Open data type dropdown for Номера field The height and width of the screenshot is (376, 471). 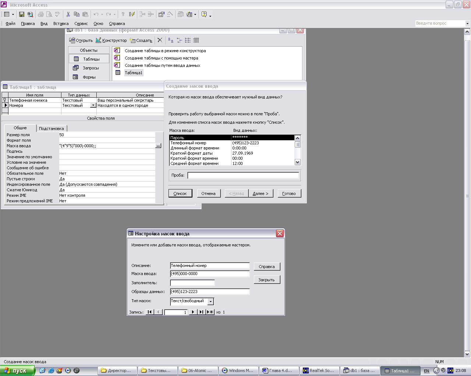(x=93, y=105)
